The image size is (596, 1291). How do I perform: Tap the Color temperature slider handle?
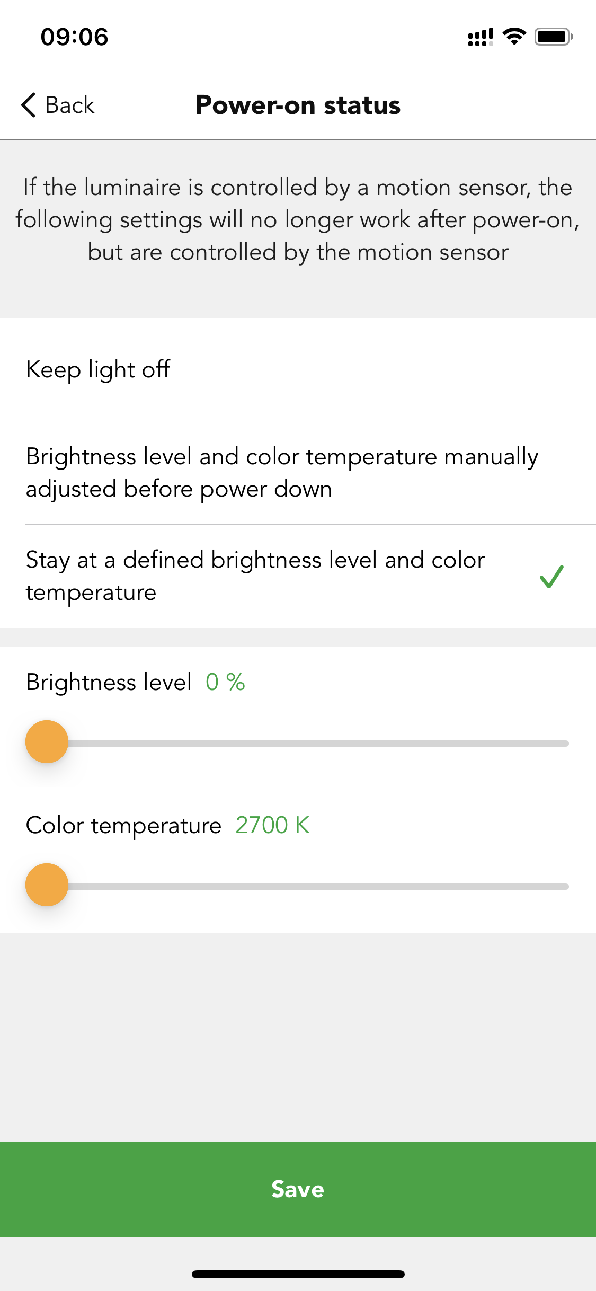pos(47,885)
